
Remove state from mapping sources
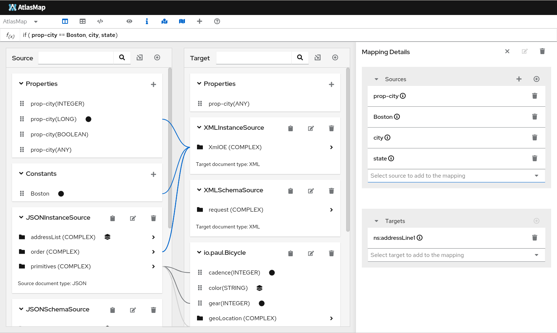[x=535, y=158]
